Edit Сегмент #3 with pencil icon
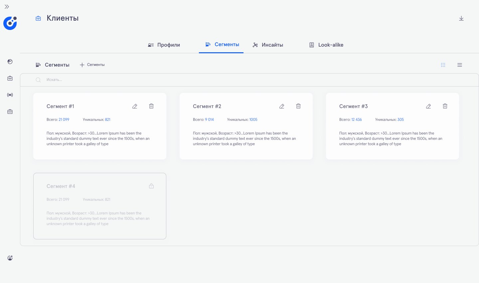The width and height of the screenshot is (479, 283). pyautogui.click(x=428, y=106)
